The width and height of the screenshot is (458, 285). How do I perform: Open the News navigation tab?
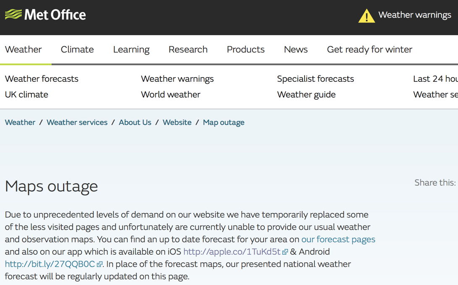click(x=296, y=49)
